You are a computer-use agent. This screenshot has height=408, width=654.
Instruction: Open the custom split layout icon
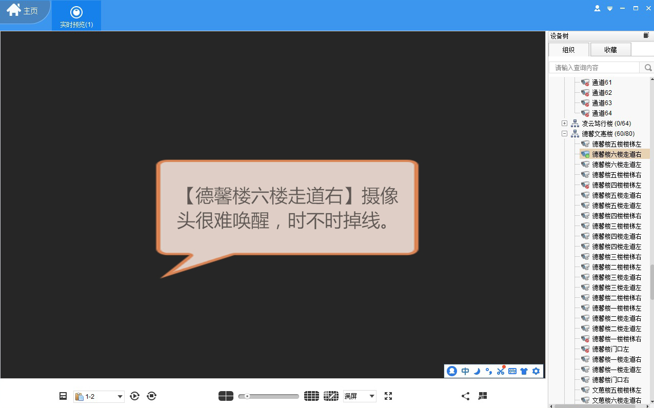tap(331, 396)
